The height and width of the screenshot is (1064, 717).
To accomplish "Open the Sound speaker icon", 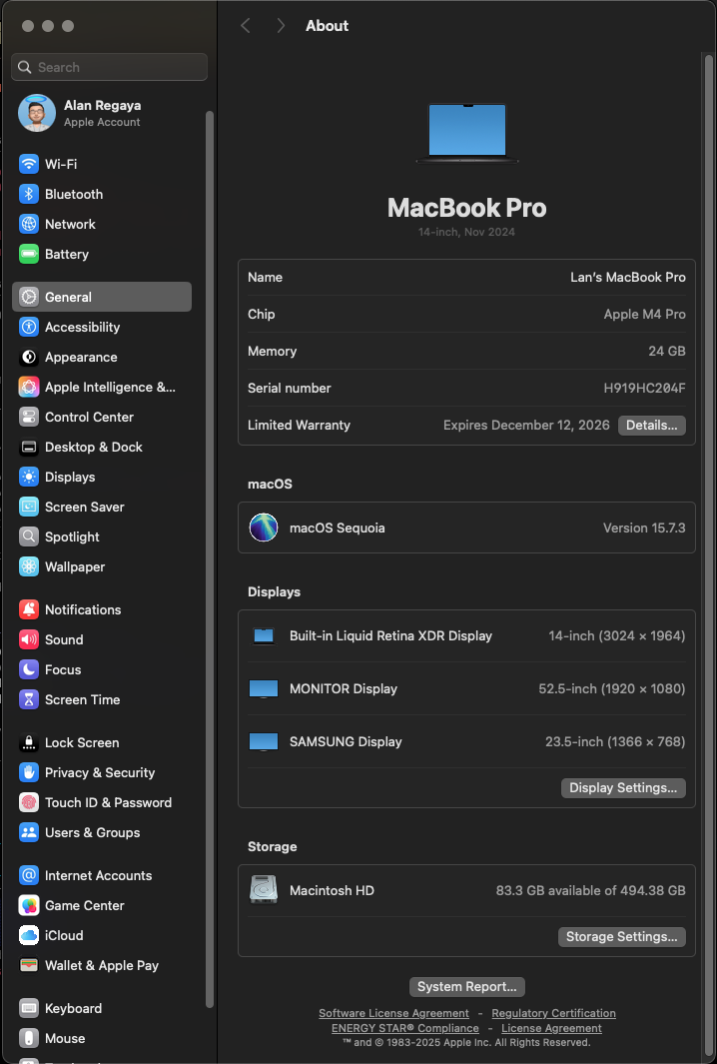I will coord(29,639).
